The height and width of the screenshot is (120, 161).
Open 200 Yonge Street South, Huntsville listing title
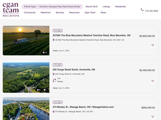[x=74, y=70]
